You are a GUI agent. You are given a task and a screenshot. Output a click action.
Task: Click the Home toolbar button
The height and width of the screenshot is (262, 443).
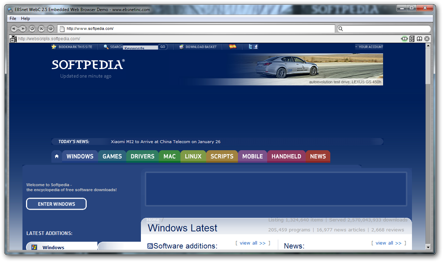pyautogui.click(x=51, y=28)
